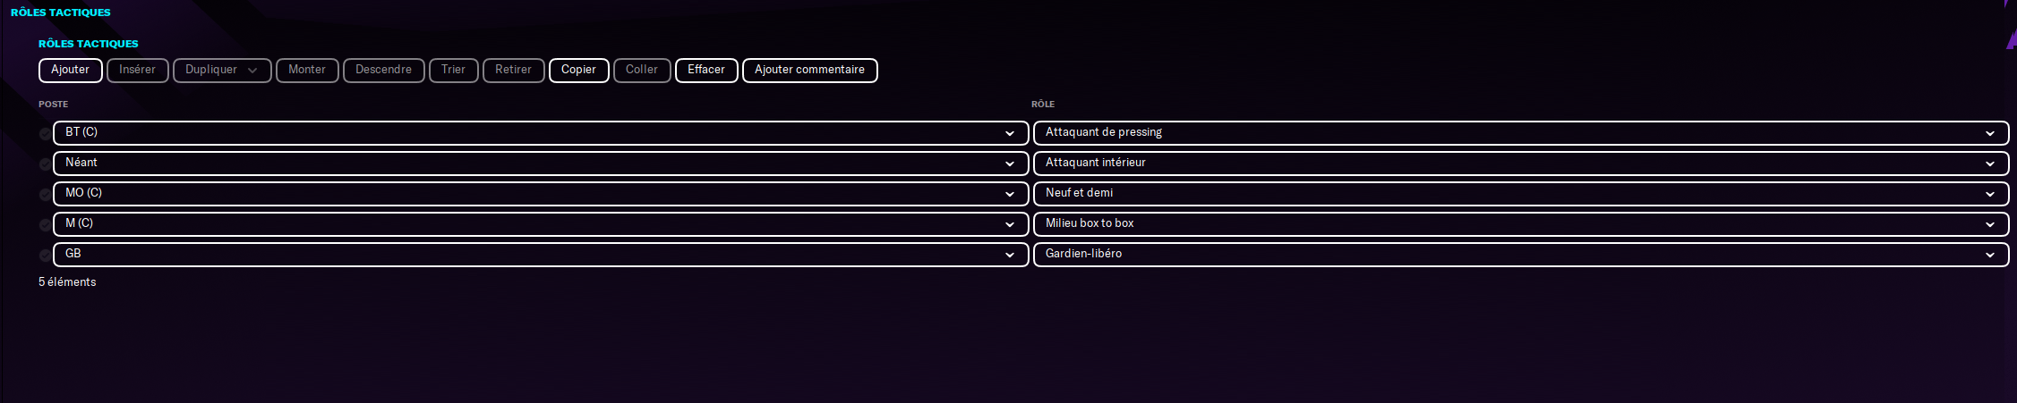Open the Attaquant de pressing role dropdown
2017x403 pixels.
point(1521,133)
